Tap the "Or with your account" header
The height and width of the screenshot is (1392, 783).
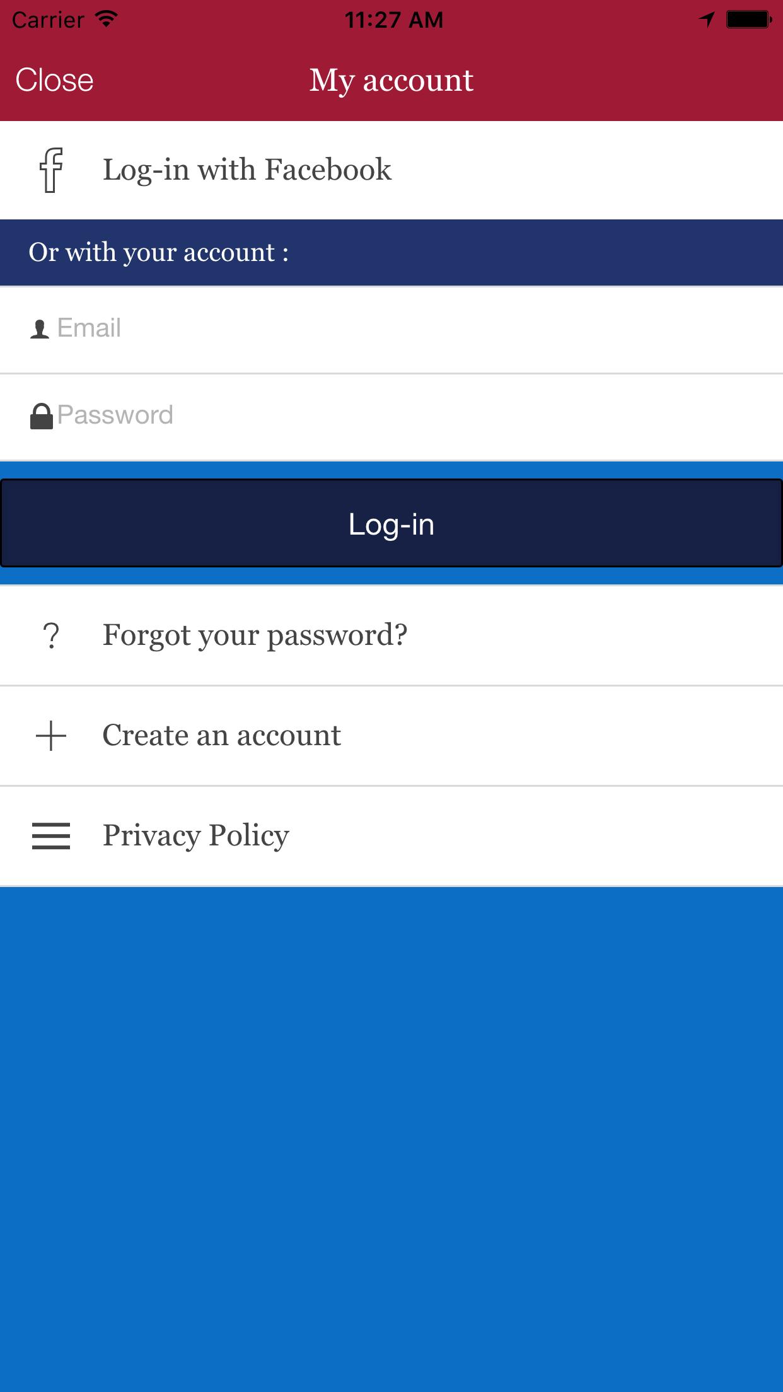(159, 253)
